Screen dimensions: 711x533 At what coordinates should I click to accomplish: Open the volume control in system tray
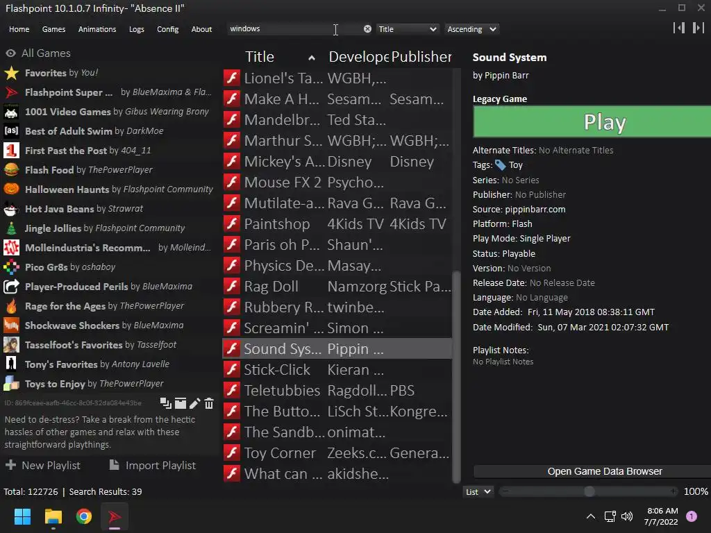click(x=627, y=516)
